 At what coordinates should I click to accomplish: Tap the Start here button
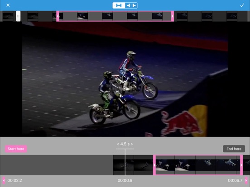(x=16, y=149)
